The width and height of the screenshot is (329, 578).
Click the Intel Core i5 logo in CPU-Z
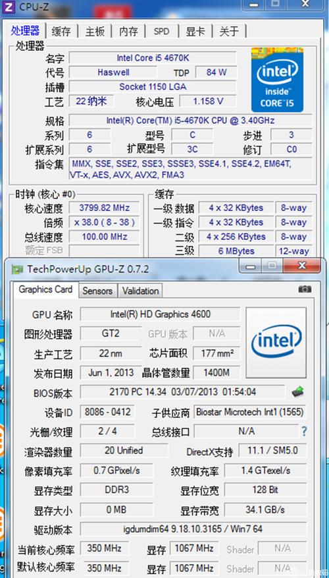(x=277, y=79)
